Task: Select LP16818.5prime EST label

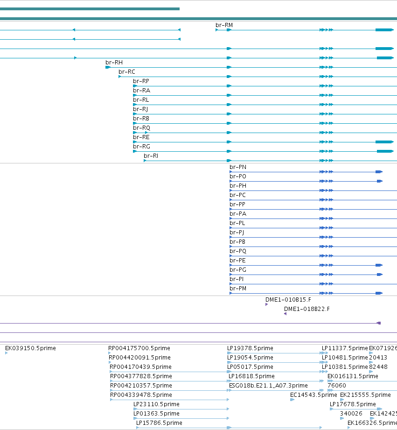Action: 251,376
